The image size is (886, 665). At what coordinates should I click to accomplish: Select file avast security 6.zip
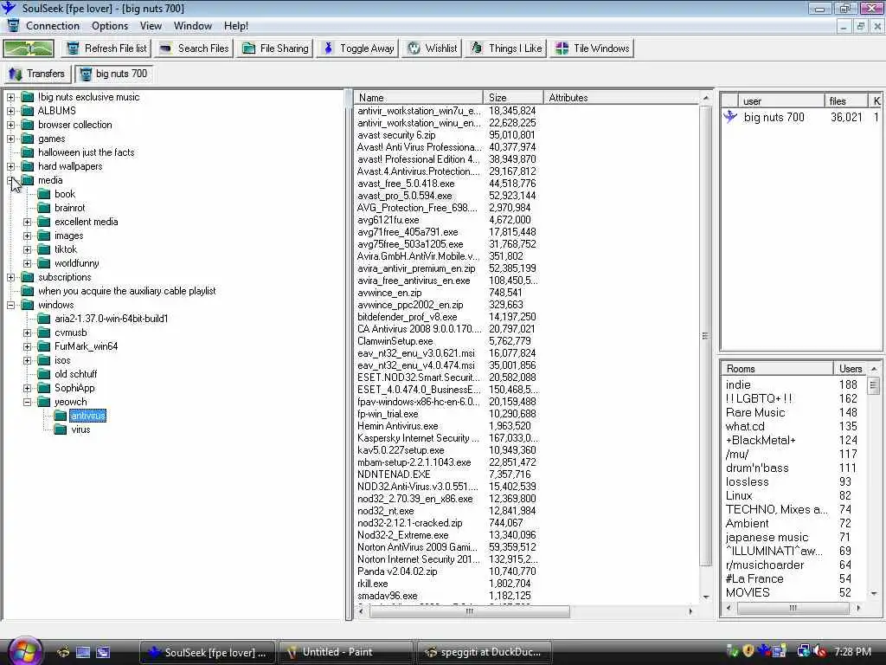point(396,135)
